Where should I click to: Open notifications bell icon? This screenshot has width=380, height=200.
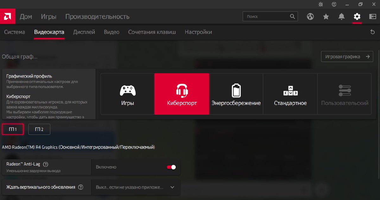341,16
